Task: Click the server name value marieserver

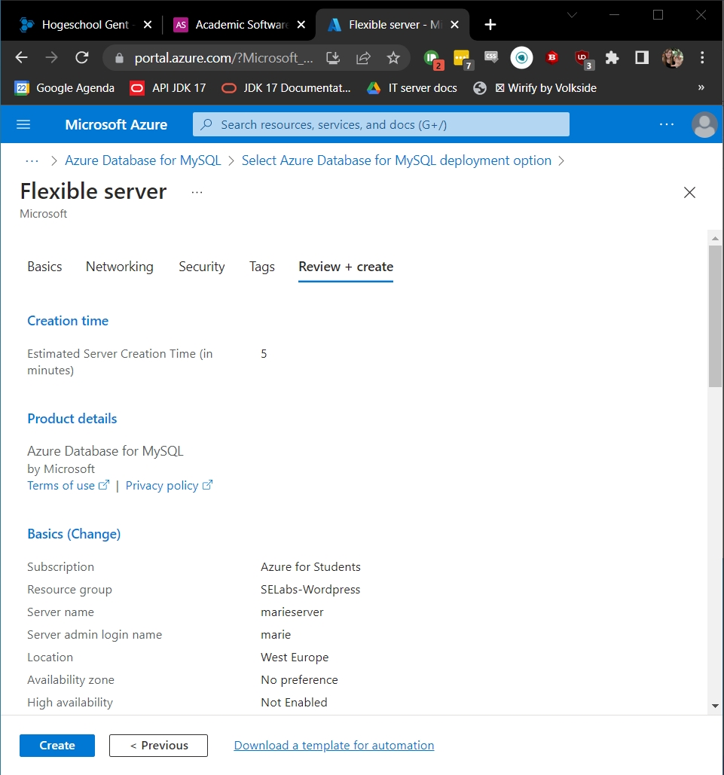Action: pos(292,612)
